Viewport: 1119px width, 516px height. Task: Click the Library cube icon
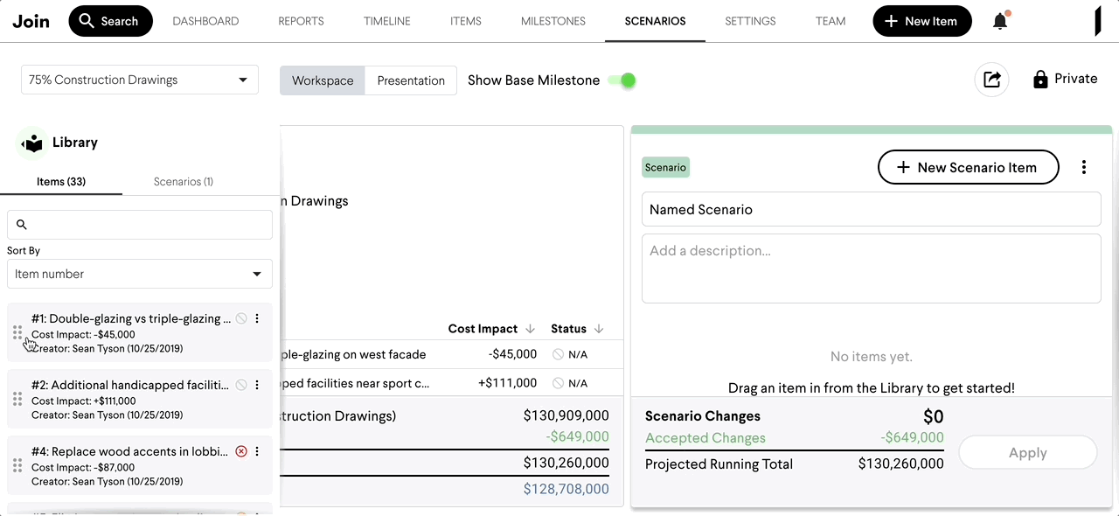tap(31, 142)
